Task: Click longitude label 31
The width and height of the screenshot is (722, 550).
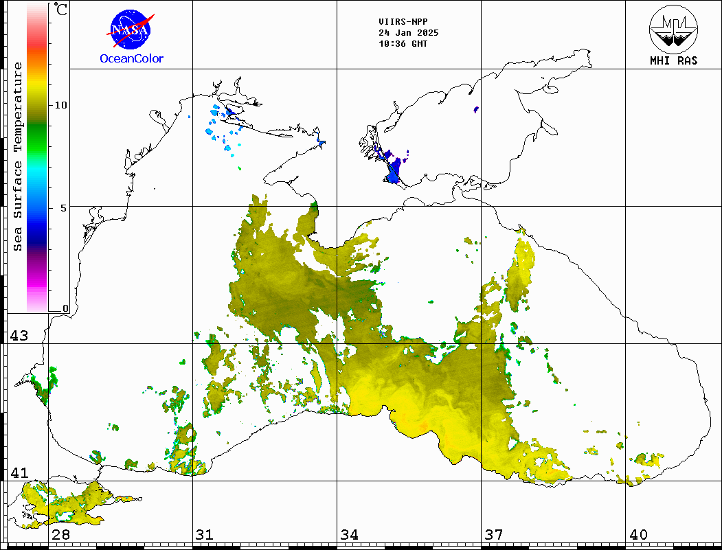Action: pyautogui.click(x=205, y=534)
